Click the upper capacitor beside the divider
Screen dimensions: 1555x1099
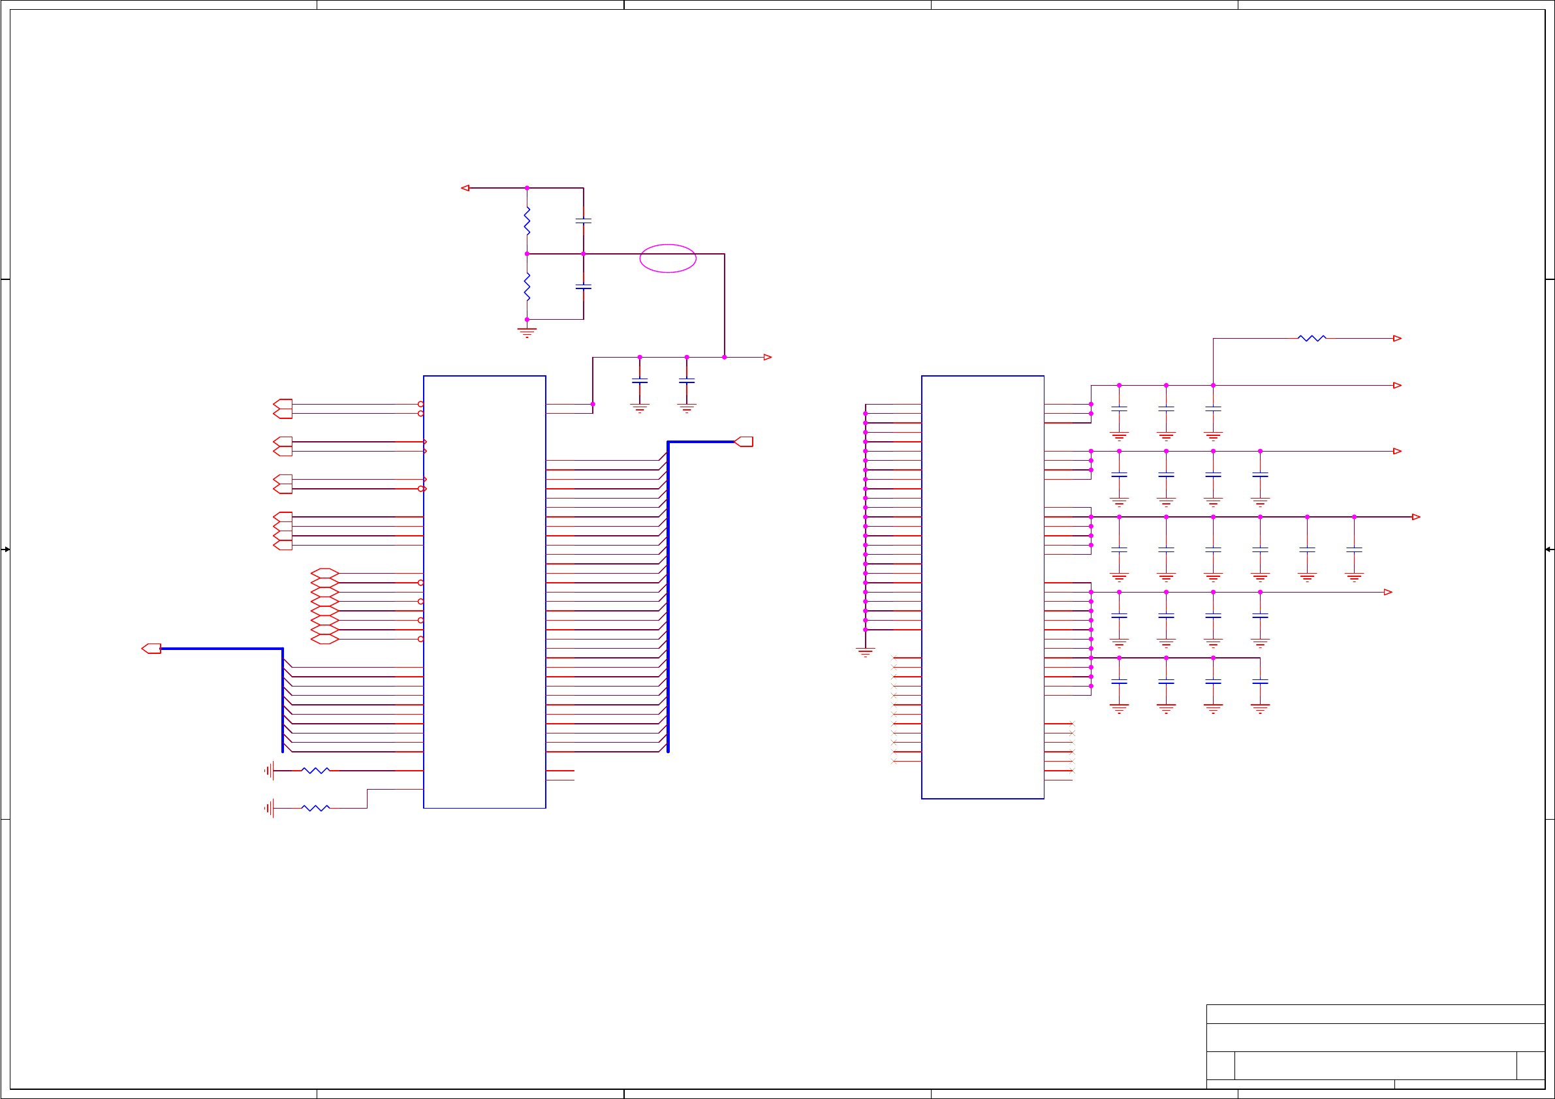click(583, 221)
